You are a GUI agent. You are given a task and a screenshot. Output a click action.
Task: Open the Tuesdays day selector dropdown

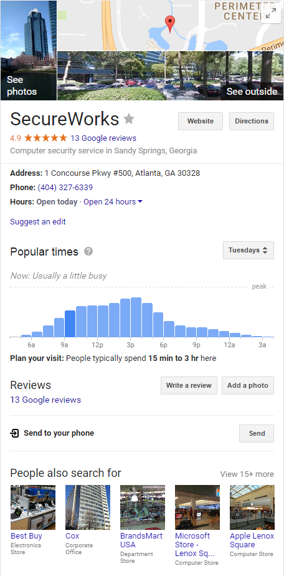point(249,250)
